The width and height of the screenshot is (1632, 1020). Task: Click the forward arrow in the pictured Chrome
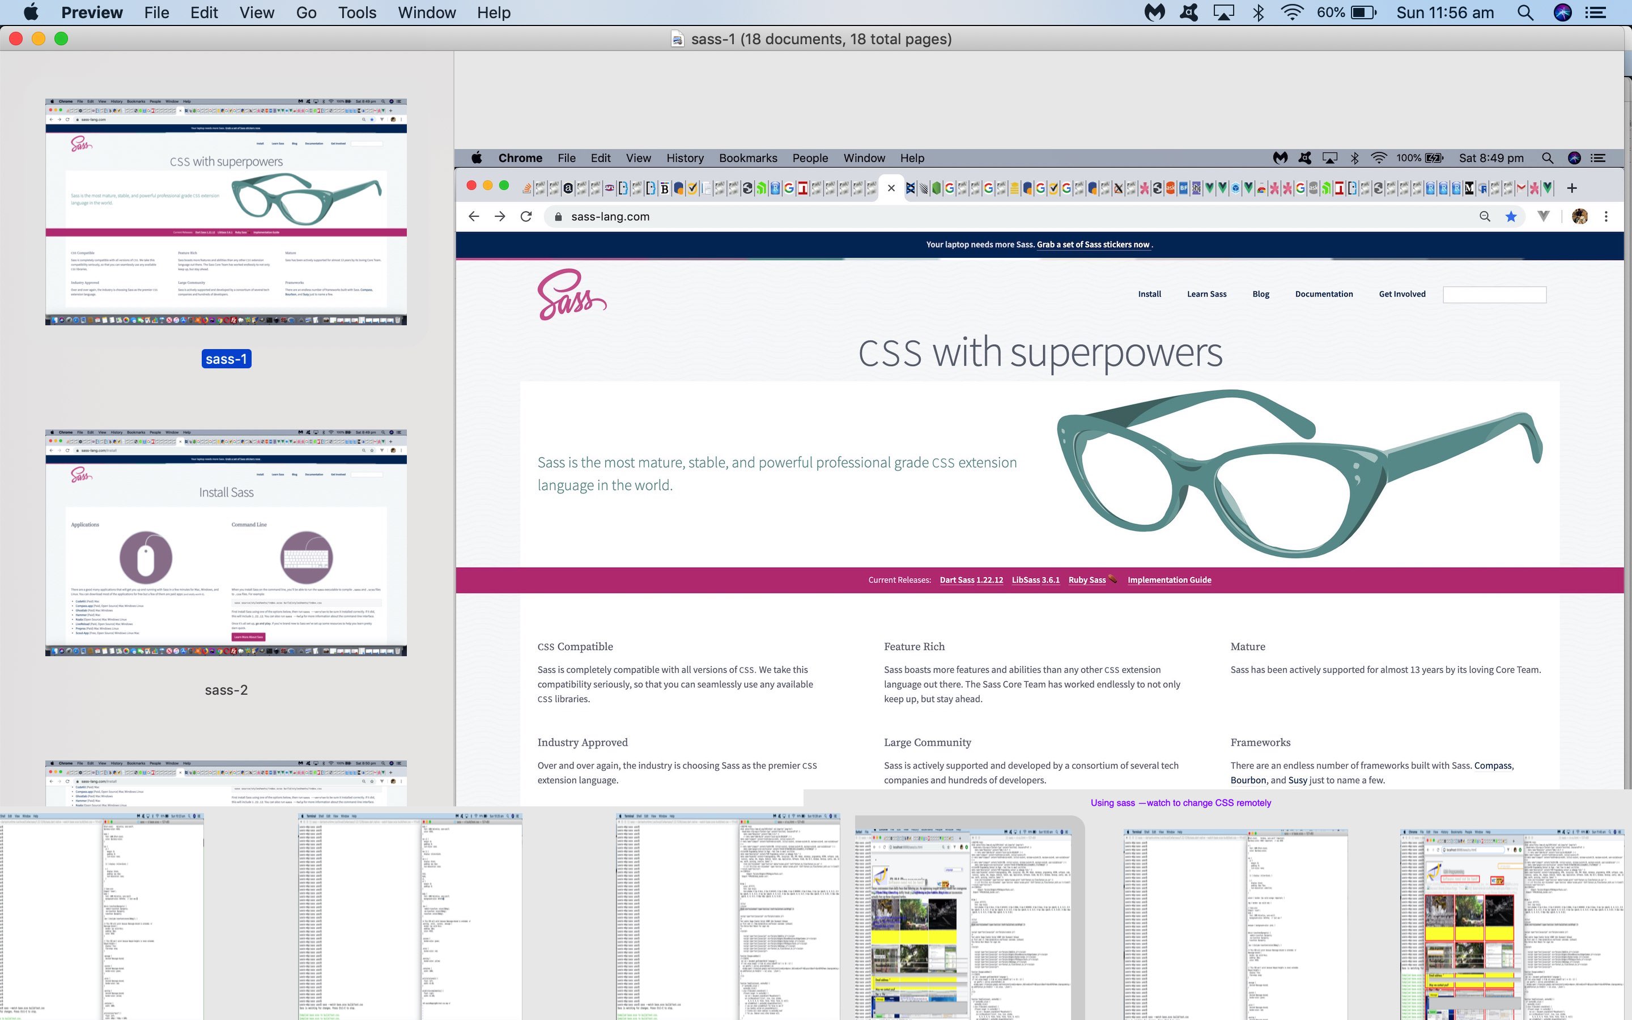[500, 216]
